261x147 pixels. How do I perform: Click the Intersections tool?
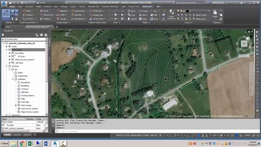click(79, 11)
